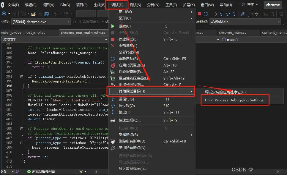Click the green check status icon

(29, 171)
